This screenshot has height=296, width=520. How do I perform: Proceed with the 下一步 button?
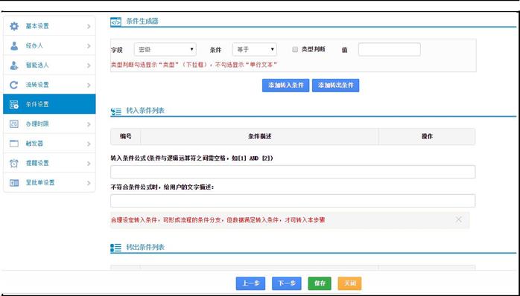[x=287, y=283]
